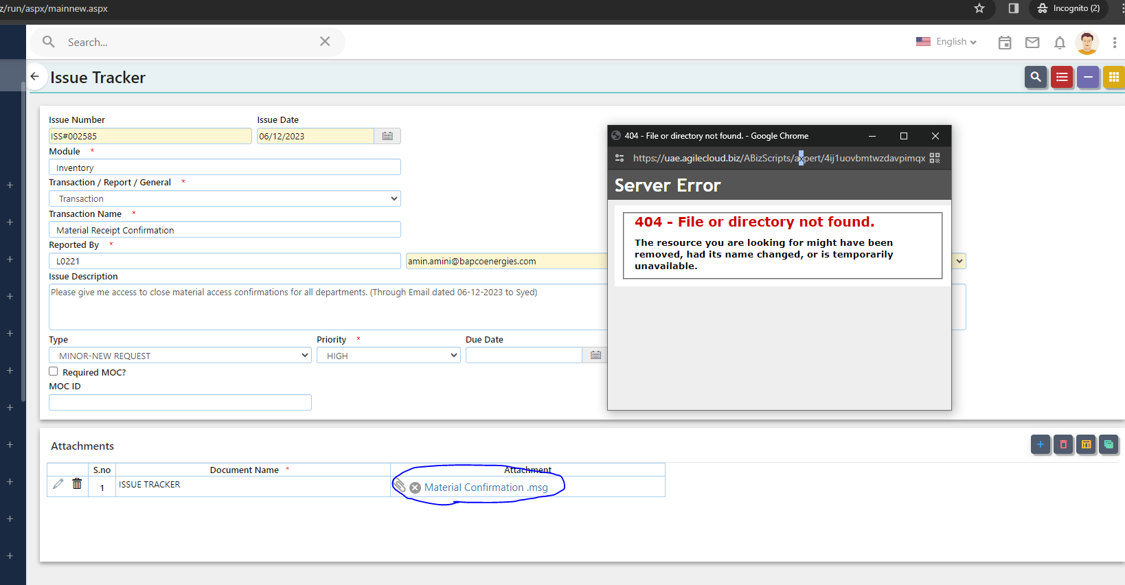This screenshot has width=1125, height=585.
Task: Expand last plus item in left sidebar
Action: tap(10, 555)
